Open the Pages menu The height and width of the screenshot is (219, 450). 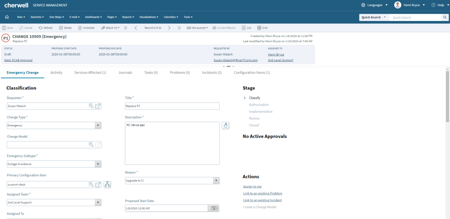(x=112, y=17)
